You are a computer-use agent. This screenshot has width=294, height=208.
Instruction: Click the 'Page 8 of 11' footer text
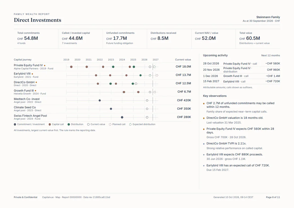(273, 197)
